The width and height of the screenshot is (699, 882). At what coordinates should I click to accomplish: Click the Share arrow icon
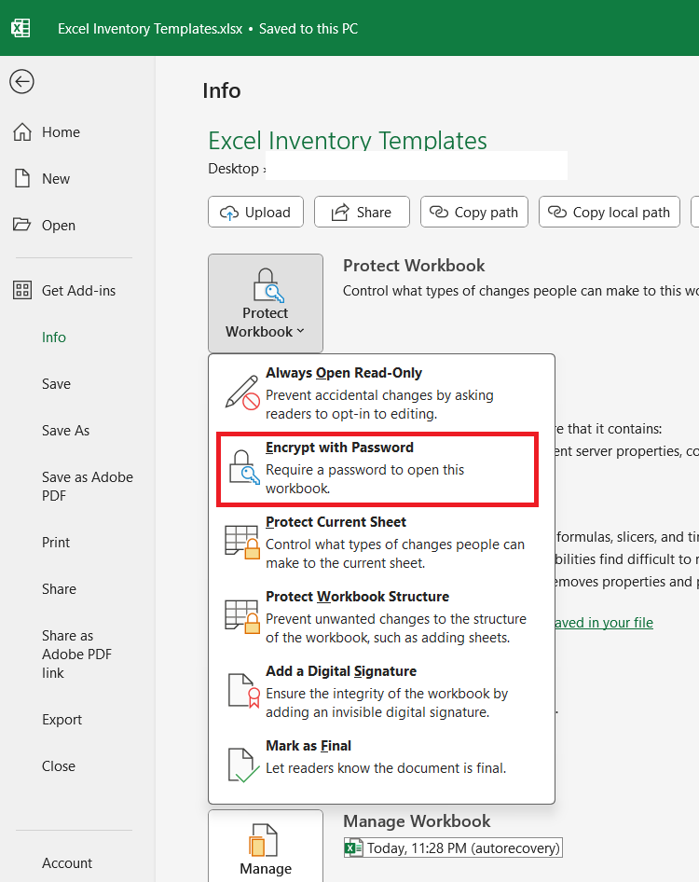tap(339, 212)
